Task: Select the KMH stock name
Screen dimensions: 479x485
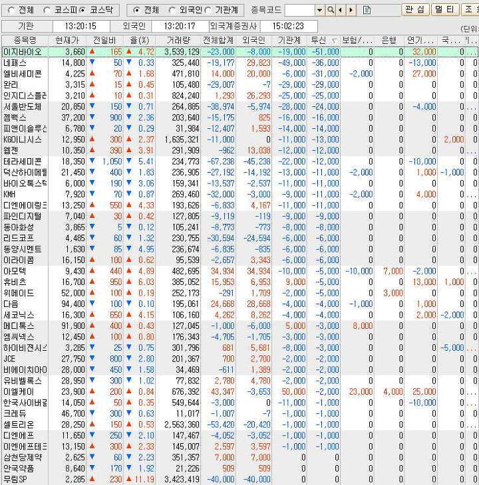Action: pyautogui.click(x=9, y=194)
